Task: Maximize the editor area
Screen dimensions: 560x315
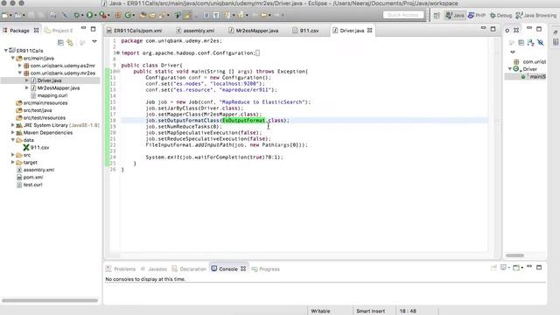Action: tap(493, 29)
